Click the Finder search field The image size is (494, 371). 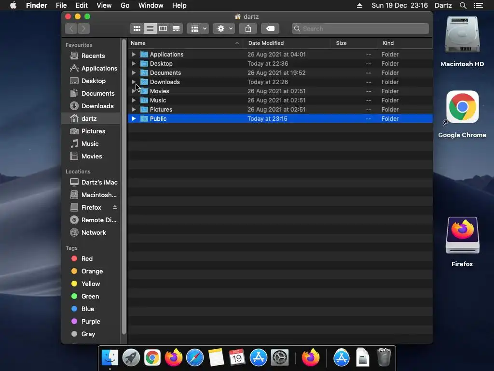[x=360, y=29]
